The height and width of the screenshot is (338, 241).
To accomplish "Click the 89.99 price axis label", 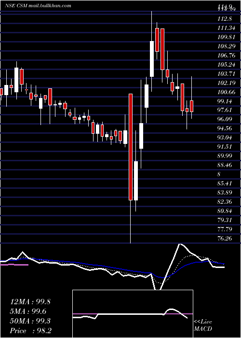I will 225,156.
